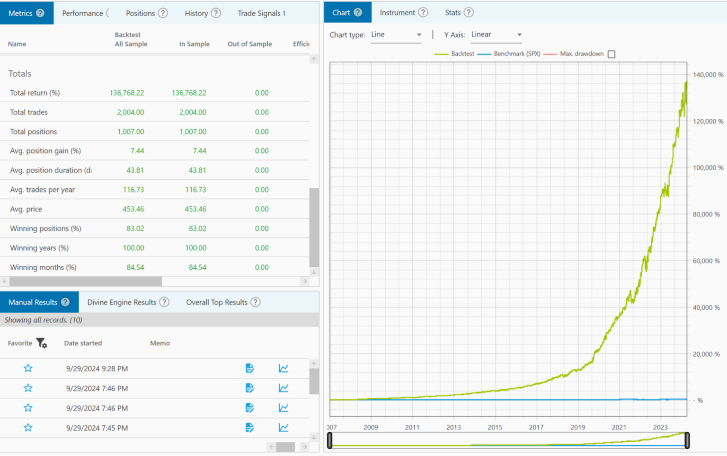This screenshot has width=727, height=456.
Task: Open the Chart type dropdown
Action: 418,35
